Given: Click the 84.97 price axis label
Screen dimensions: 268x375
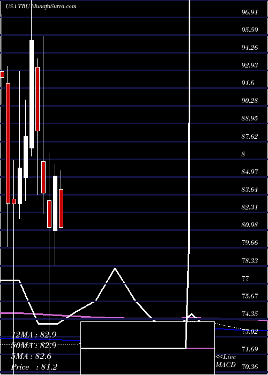Looking at the screenshot, I should [x=250, y=172].
